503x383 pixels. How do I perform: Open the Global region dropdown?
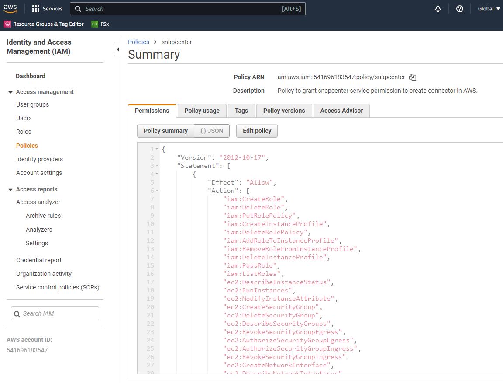489,9
